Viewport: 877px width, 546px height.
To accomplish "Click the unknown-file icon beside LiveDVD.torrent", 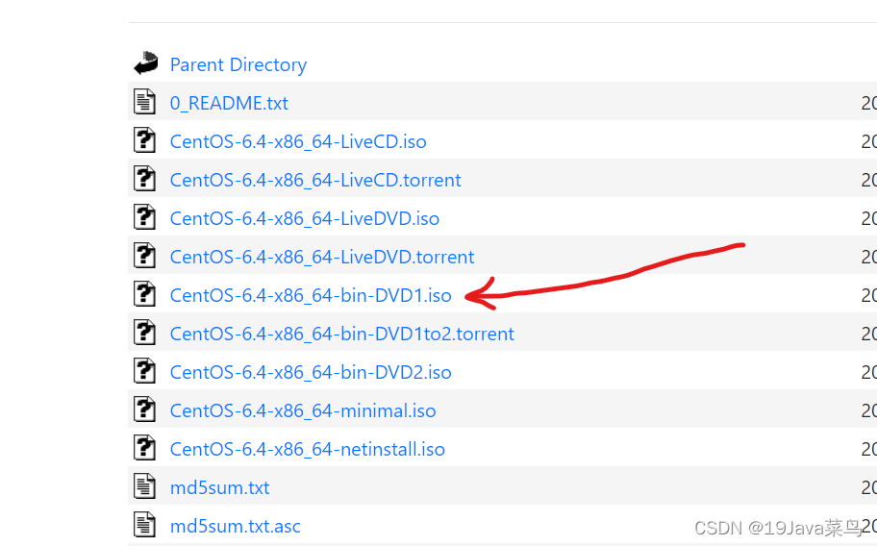I will tap(144, 256).
